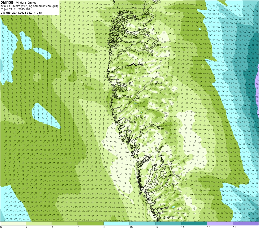Click the light green 2–4 m/s legend swatch
Viewport: 259px width, 229px height.
point(39,223)
